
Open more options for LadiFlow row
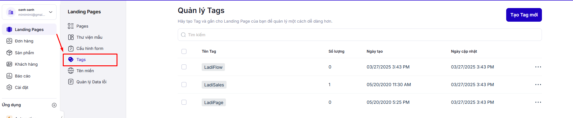(x=538, y=67)
